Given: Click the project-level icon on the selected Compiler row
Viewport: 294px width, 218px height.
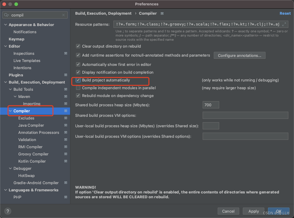Looking at the screenshot, I should click(66, 111).
